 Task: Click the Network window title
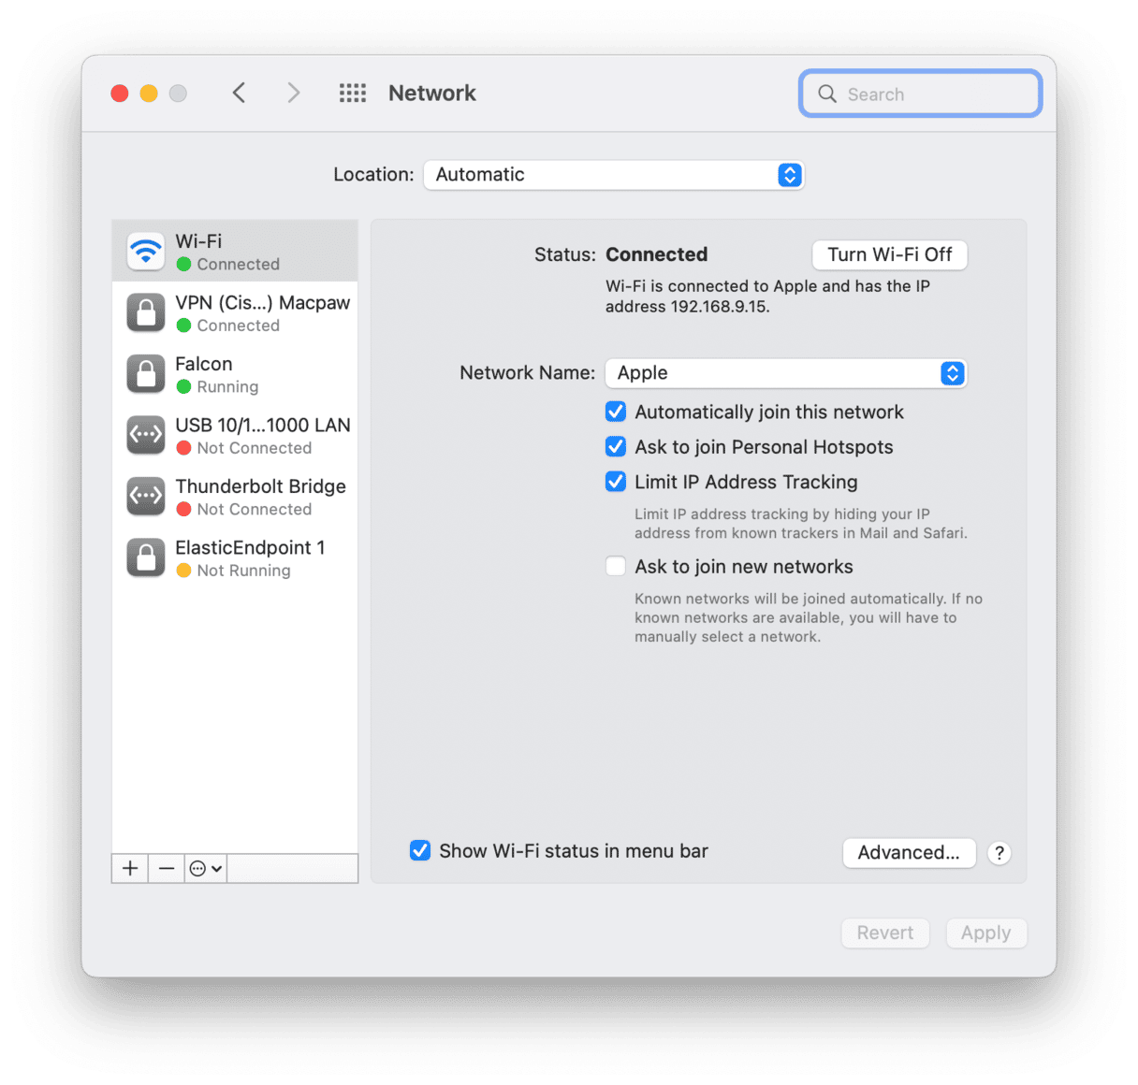pyautogui.click(x=432, y=93)
